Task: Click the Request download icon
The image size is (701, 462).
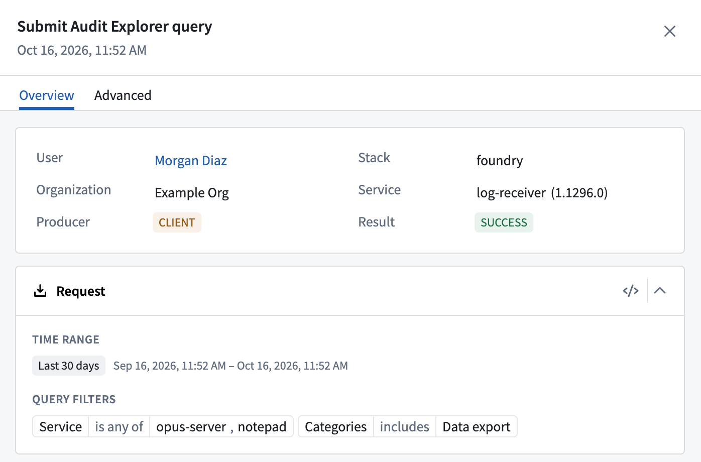Action: point(40,291)
